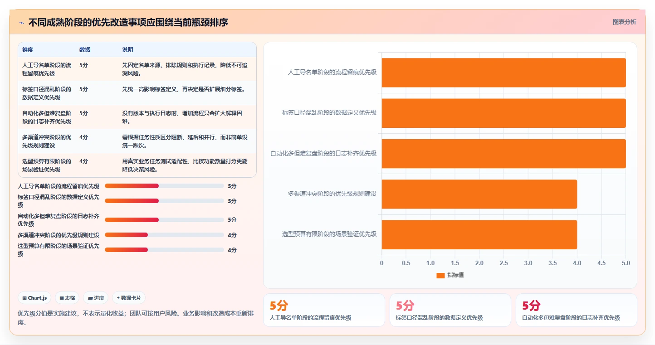Click the 指标值 legend text

(455, 275)
